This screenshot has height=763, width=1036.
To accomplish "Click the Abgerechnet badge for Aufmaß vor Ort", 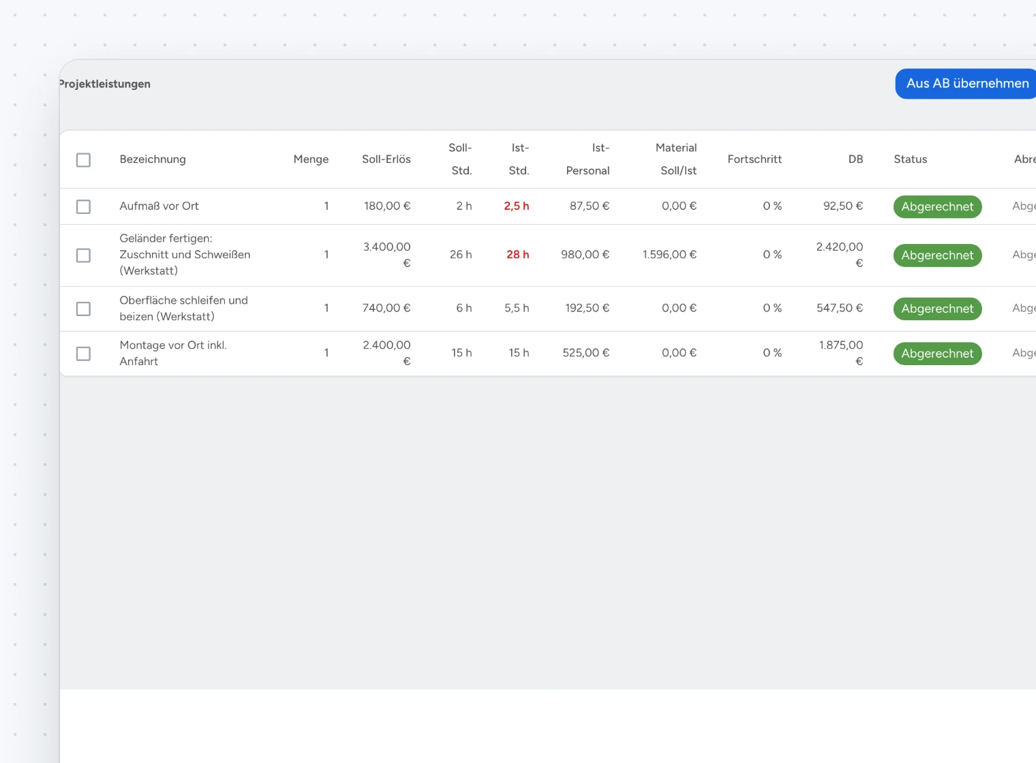I will [x=937, y=206].
